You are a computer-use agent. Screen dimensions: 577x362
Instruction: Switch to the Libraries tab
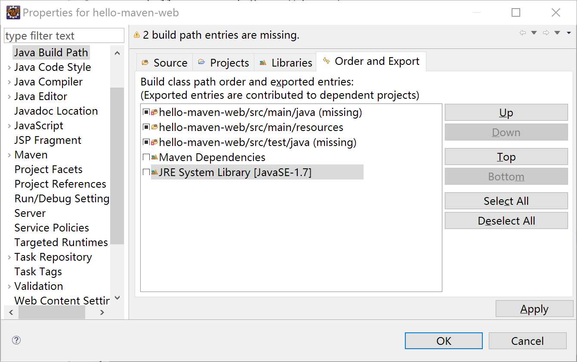285,63
